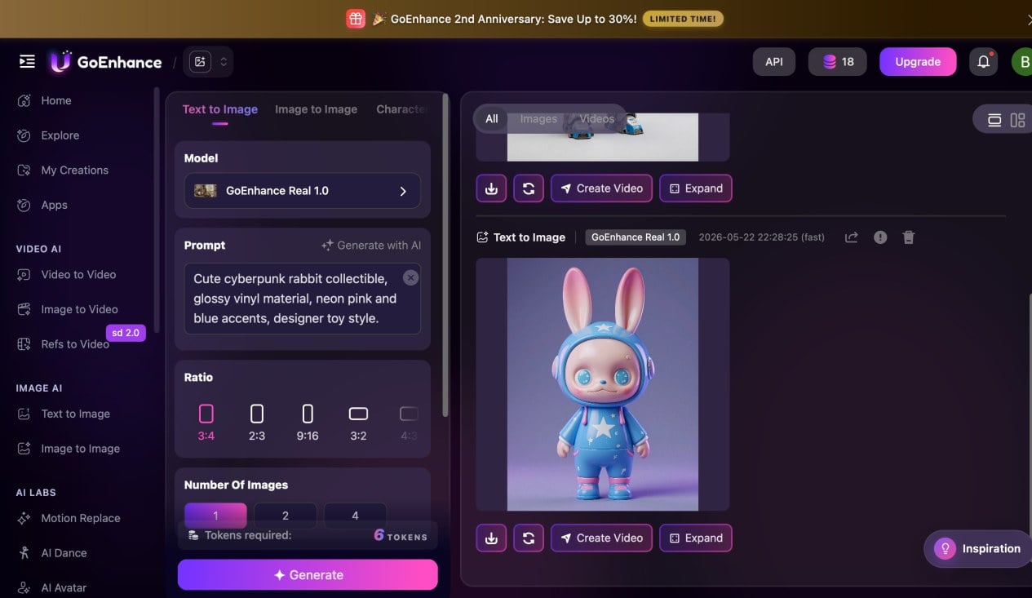The image size is (1032, 598).
Task: Set number of images to 2
Action: 286,516
